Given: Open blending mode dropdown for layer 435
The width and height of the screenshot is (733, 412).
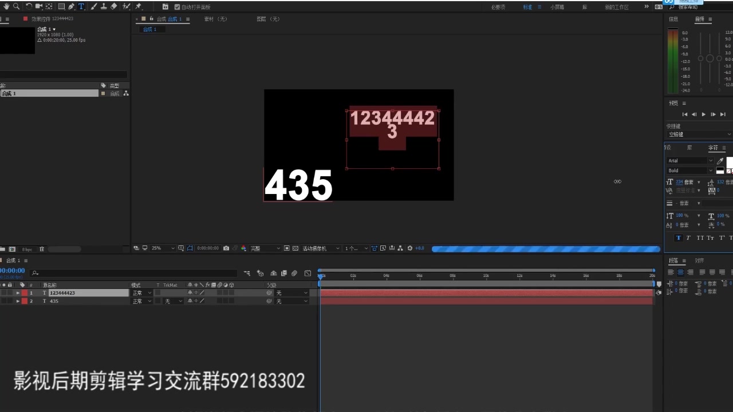Looking at the screenshot, I should [x=141, y=301].
